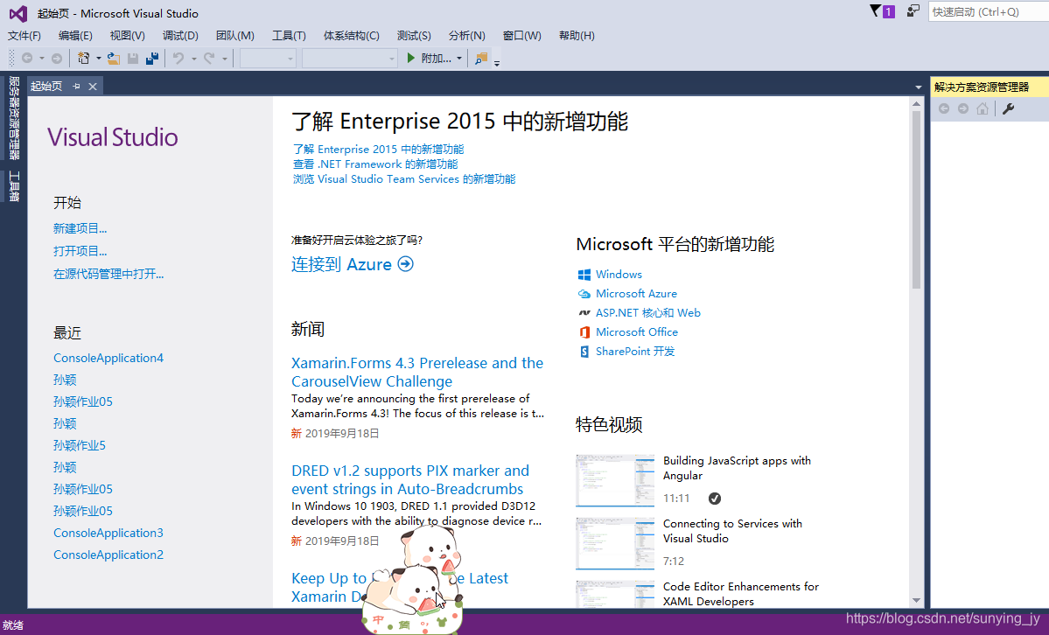1049x635 pixels.
Task: Click the start page scrollbar up arrow
Action: 917,104
